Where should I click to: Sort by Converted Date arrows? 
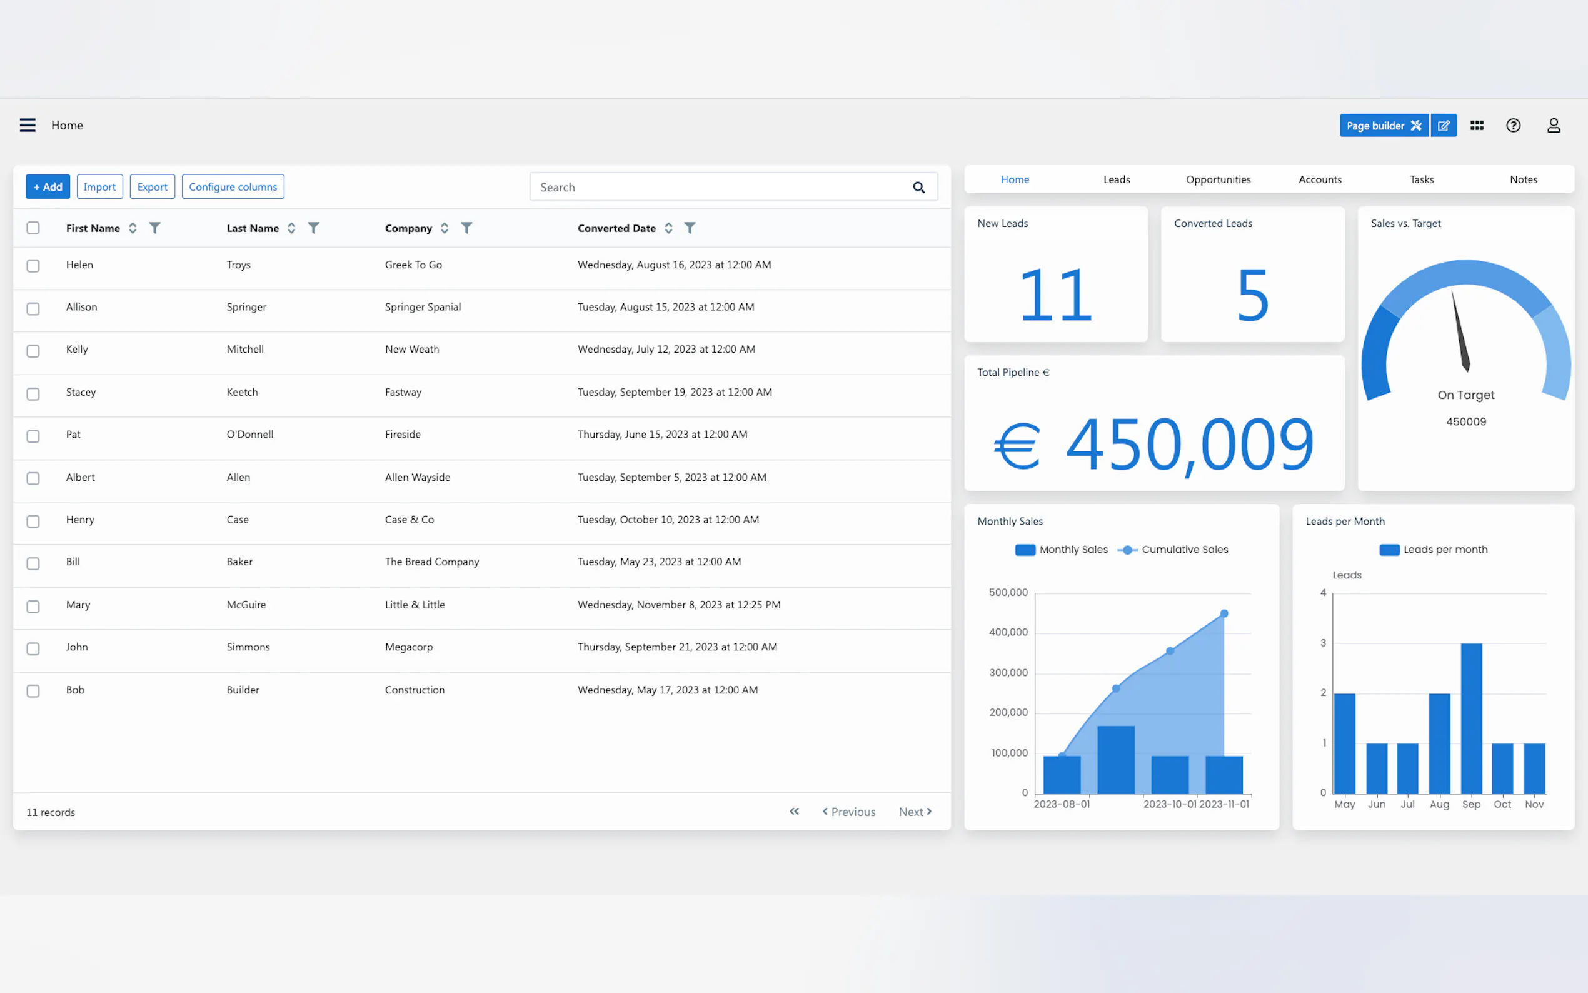[x=668, y=228]
